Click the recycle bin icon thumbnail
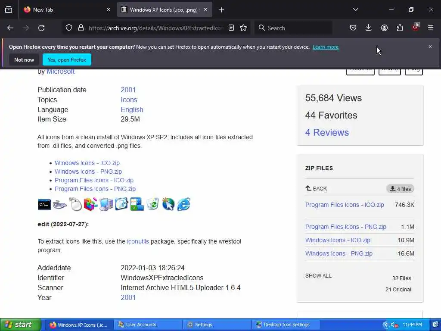Viewport: 441px width, 331px height. (x=152, y=204)
